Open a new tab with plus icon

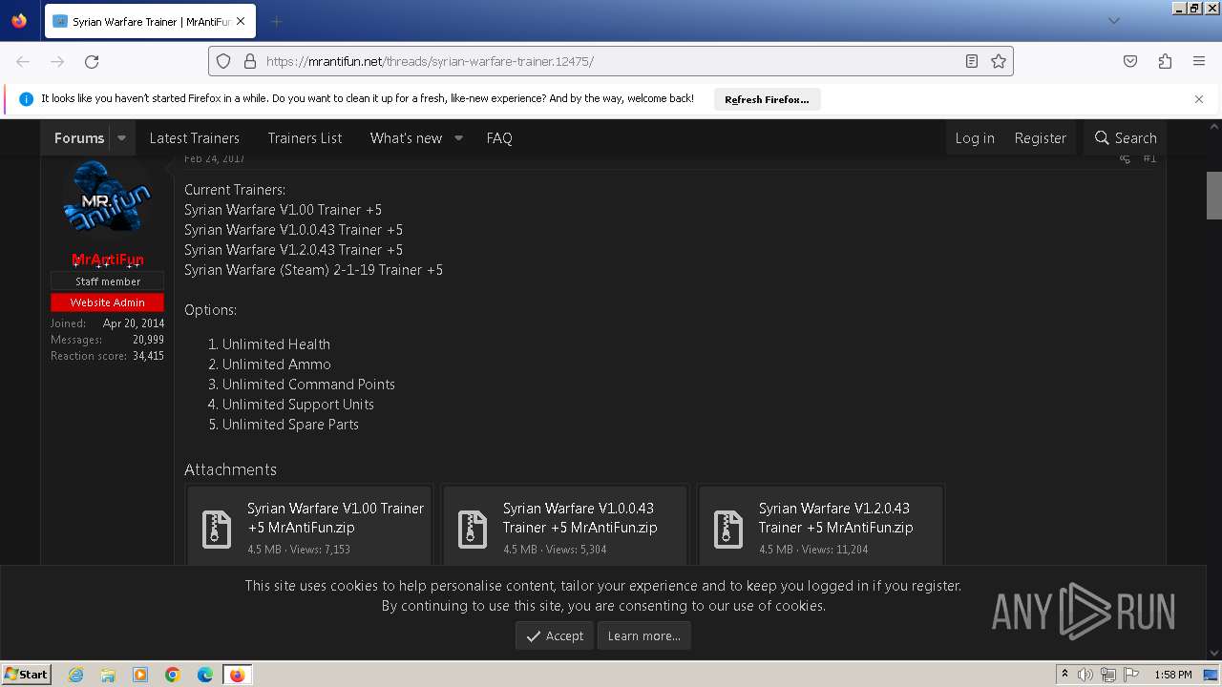[x=277, y=21]
